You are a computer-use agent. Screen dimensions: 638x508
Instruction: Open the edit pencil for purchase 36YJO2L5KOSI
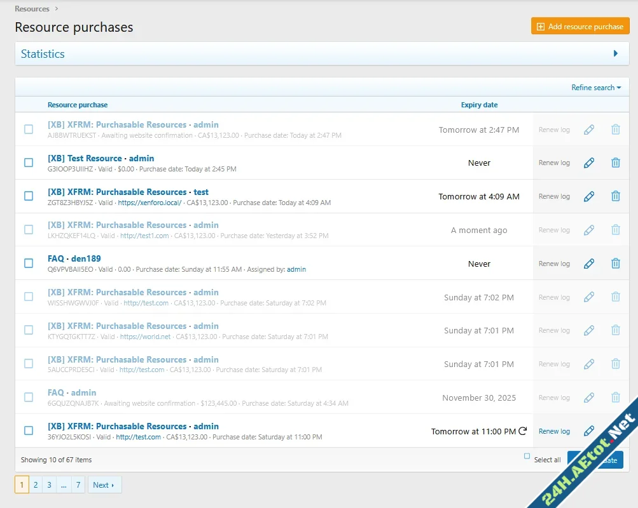588,431
